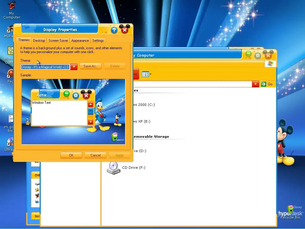Screen dimensions: 305x229
Task: Select the Windows XP (E:) drive
Action: pyautogui.click(x=142, y=121)
